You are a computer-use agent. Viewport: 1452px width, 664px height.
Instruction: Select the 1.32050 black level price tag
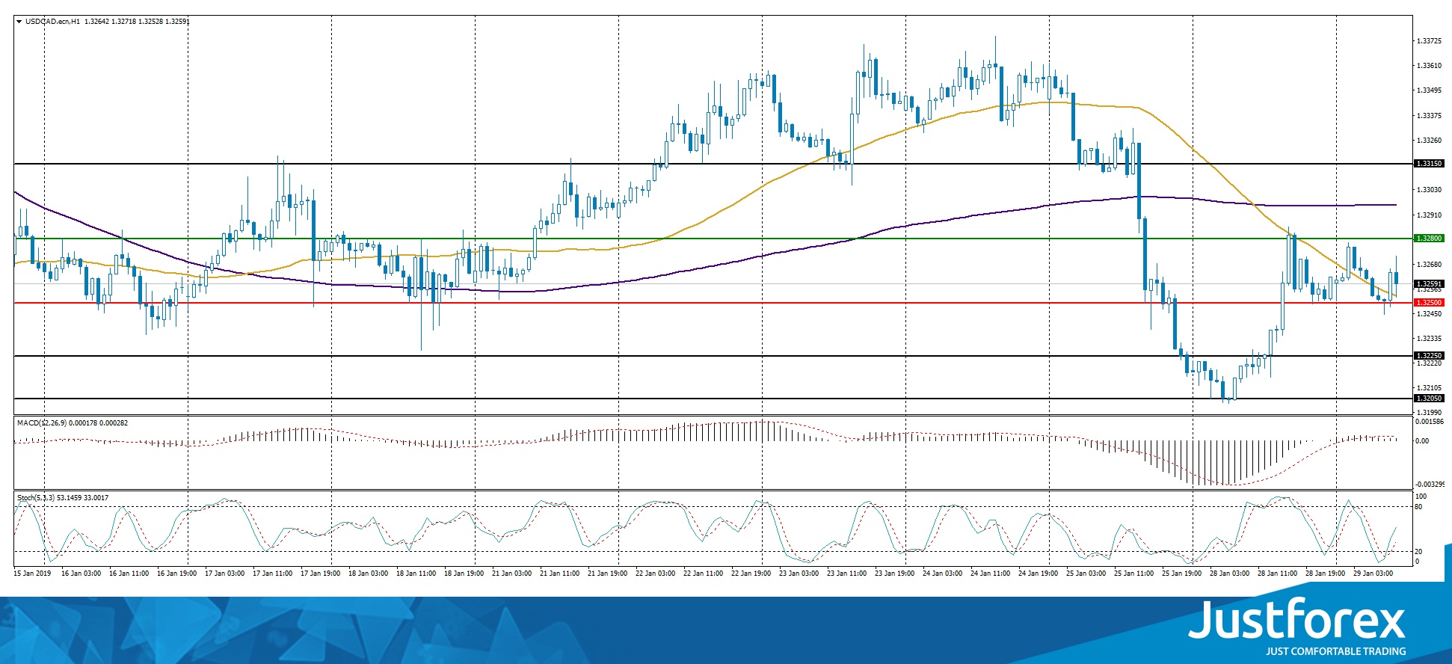pos(1429,399)
